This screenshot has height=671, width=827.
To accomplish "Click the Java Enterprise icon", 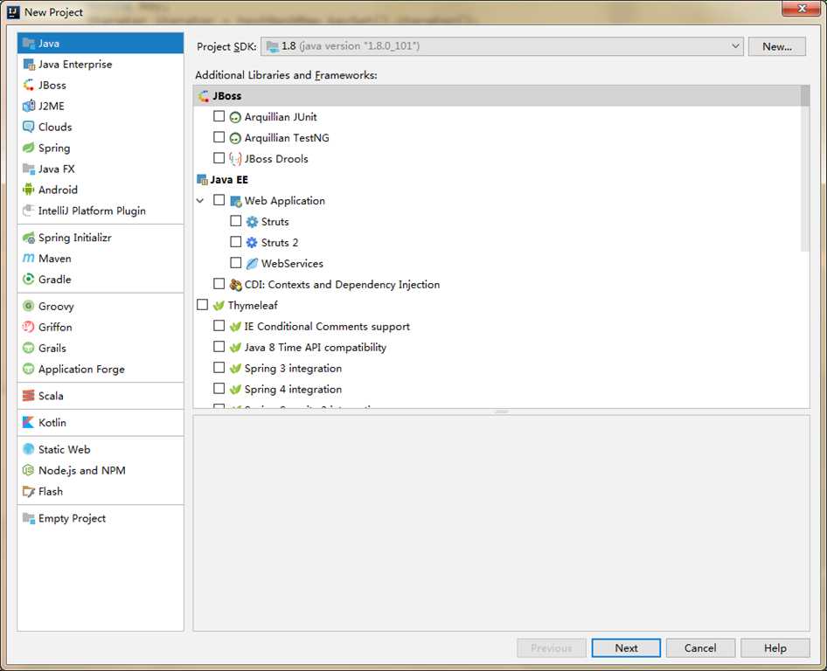I will (x=29, y=65).
